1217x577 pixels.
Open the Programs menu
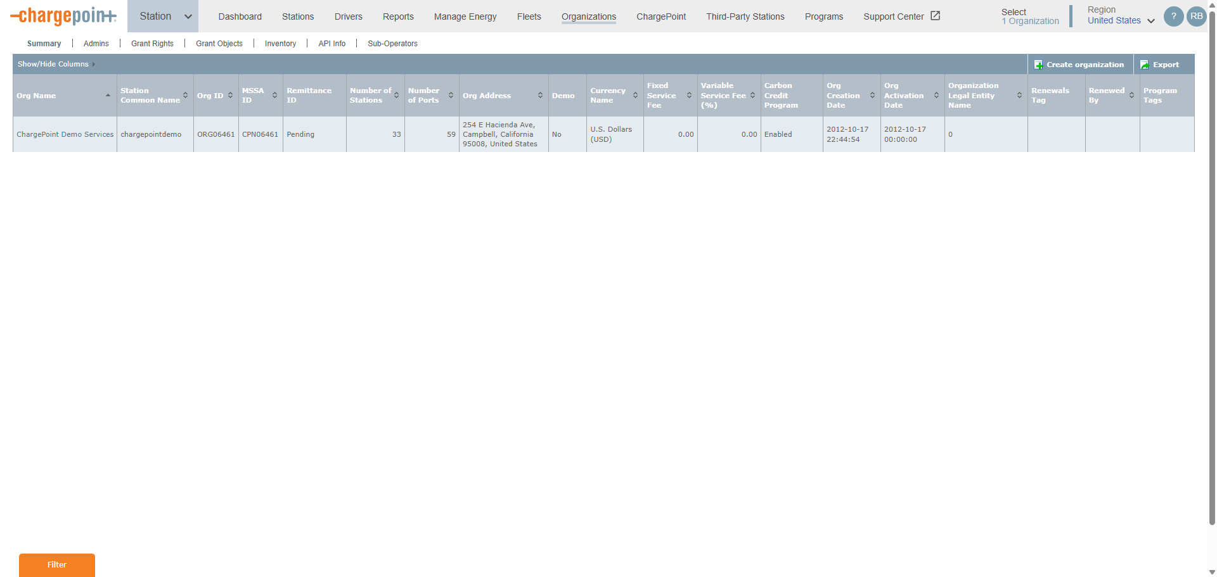[x=824, y=16]
